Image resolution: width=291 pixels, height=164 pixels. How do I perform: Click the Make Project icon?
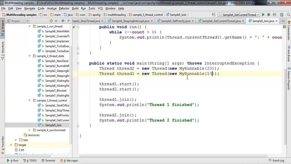(x=214, y=15)
